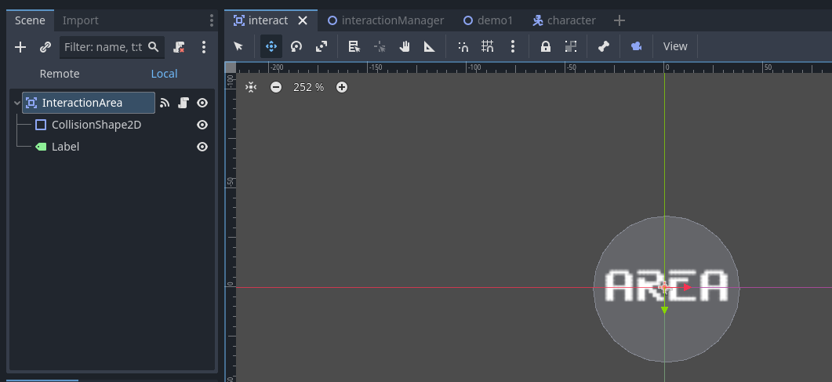Viewport: 832px width, 382px height.
Task: Select the InteractionArea node
Action: click(x=89, y=103)
